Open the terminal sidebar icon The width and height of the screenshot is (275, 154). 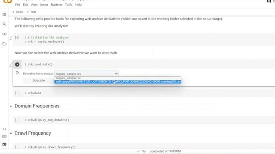[4, 144]
